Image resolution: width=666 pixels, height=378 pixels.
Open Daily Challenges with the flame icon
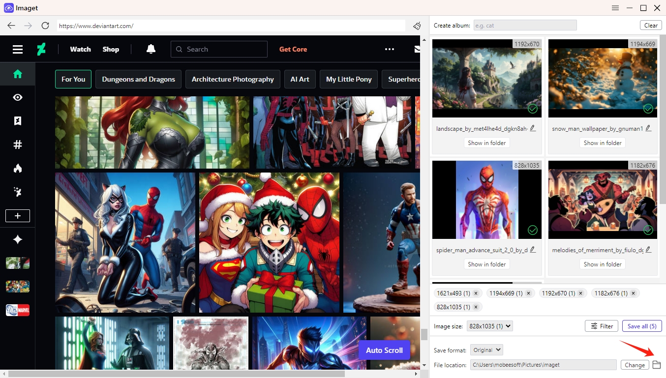pos(17,168)
